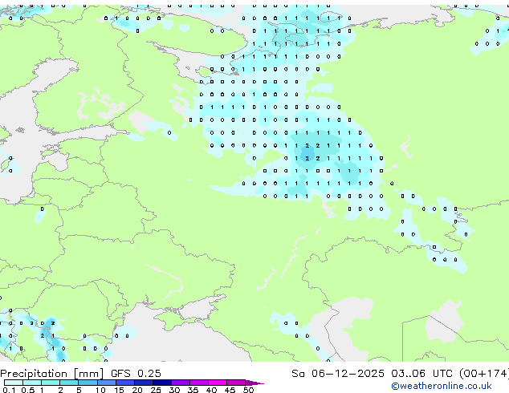Image resolution: width=509 pixels, height=393 pixels.
Task: Choose the legend swatch between 20 and 25
Action: pyautogui.click(x=144, y=383)
